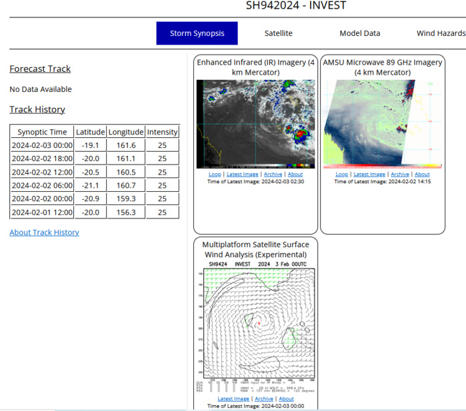Open Latest Image for Surface Wind Analysis
This screenshot has height=411, width=466.
coord(233,399)
